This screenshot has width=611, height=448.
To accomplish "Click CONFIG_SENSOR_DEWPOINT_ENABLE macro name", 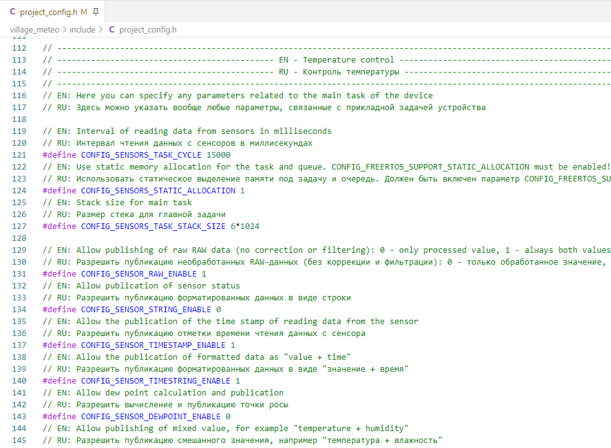I will pos(151,417).
